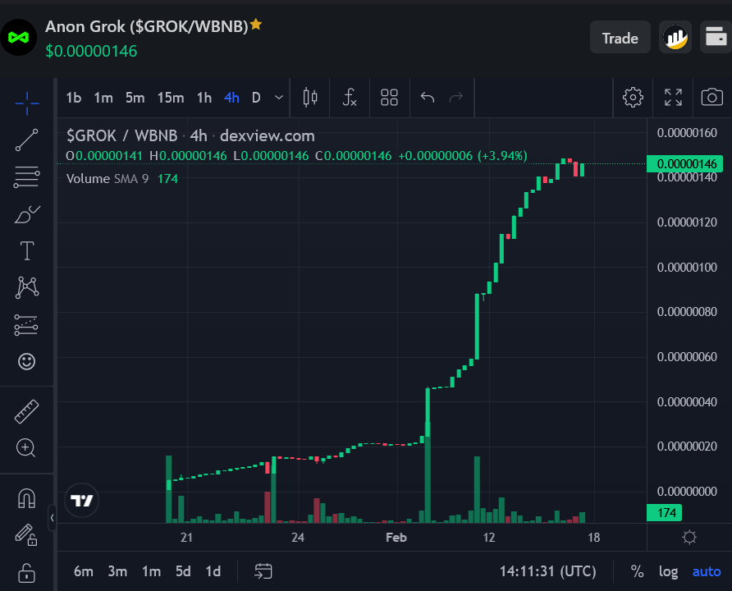Expand the interval dropdown arrow
Image resolution: width=732 pixels, height=591 pixels.
point(279,98)
